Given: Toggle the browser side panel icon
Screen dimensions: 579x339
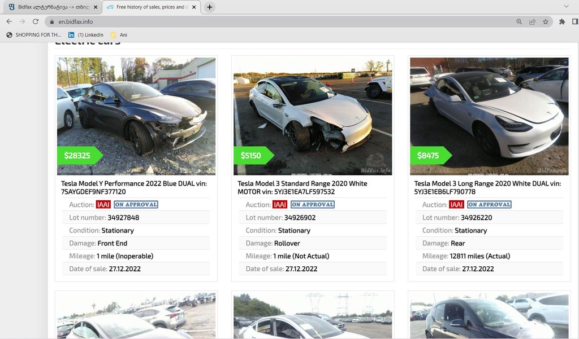Looking at the screenshot, I should click(x=575, y=22).
